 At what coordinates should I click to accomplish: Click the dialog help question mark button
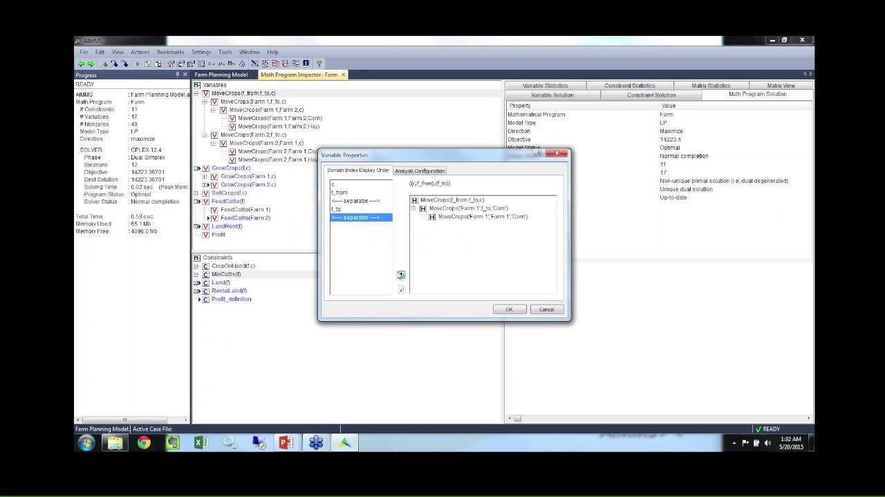(540, 153)
